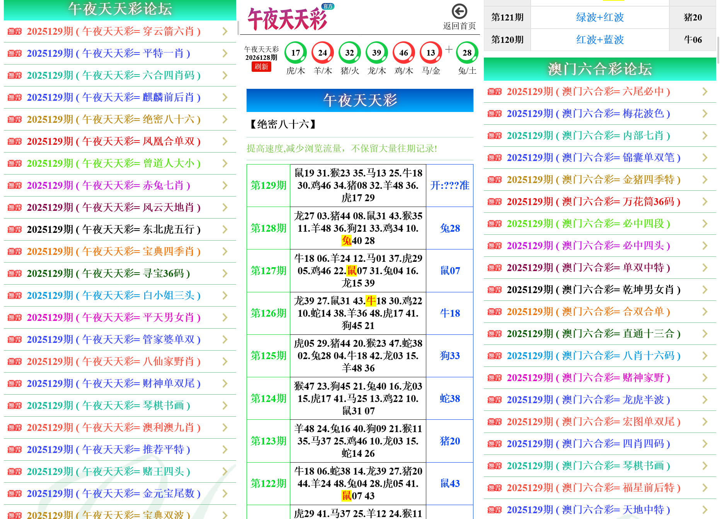Open 澳门六合彩 合双合单 link
Viewport: 720px width, 519px height.
[x=589, y=312]
